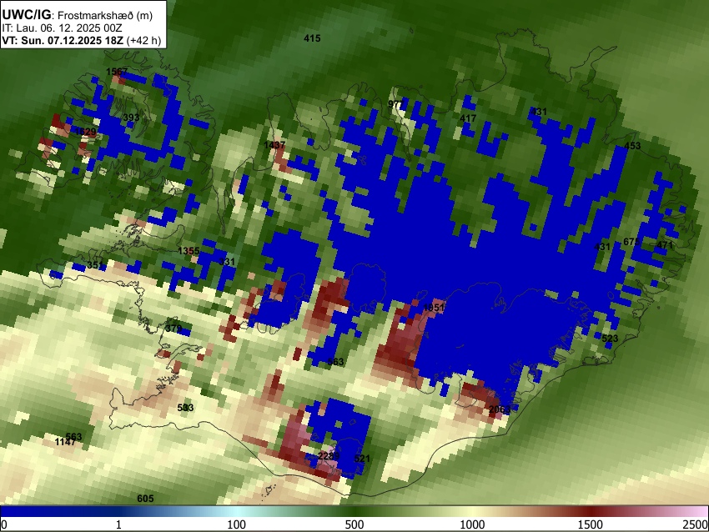Image resolution: width=709 pixels, height=532 pixels.
Task: Click the 'UWC/IG: Frostmarkshæð (m)' title text
Action: 78,15
